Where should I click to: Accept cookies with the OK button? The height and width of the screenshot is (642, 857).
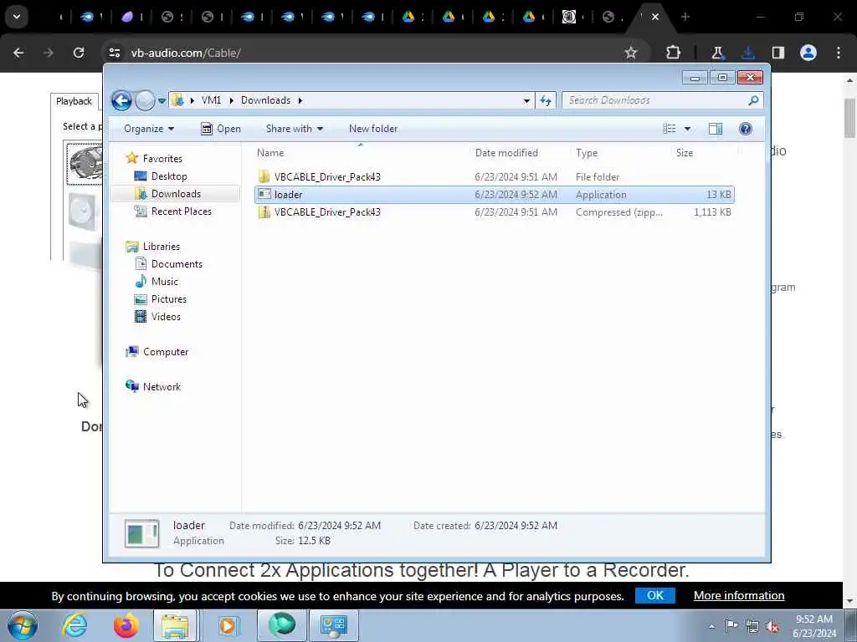click(x=654, y=595)
